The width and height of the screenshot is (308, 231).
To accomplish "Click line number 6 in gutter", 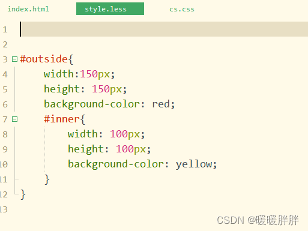I will click(5, 104).
